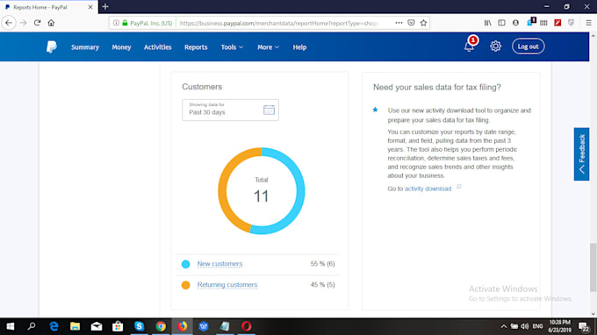597x335 pixels.
Task: Click the ENG language indicator
Action: 537,326
